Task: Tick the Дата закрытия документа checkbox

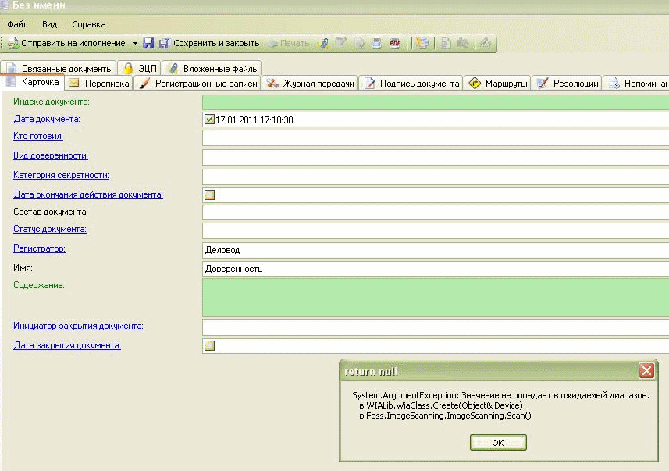Action: (209, 345)
